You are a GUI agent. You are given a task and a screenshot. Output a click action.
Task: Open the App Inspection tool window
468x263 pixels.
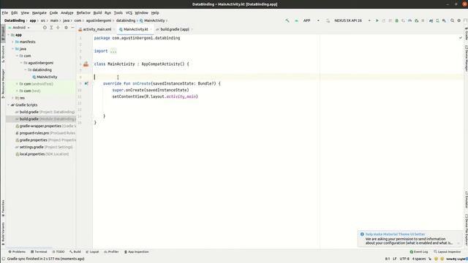point(137,252)
